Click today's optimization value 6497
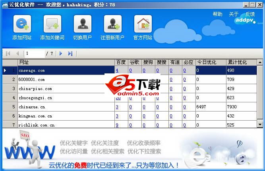This screenshot has height=171, width=265. point(201,107)
